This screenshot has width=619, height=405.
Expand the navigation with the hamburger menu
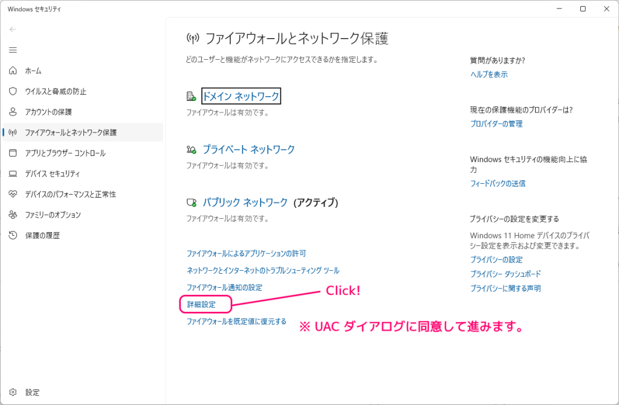[x=13, y=50]
